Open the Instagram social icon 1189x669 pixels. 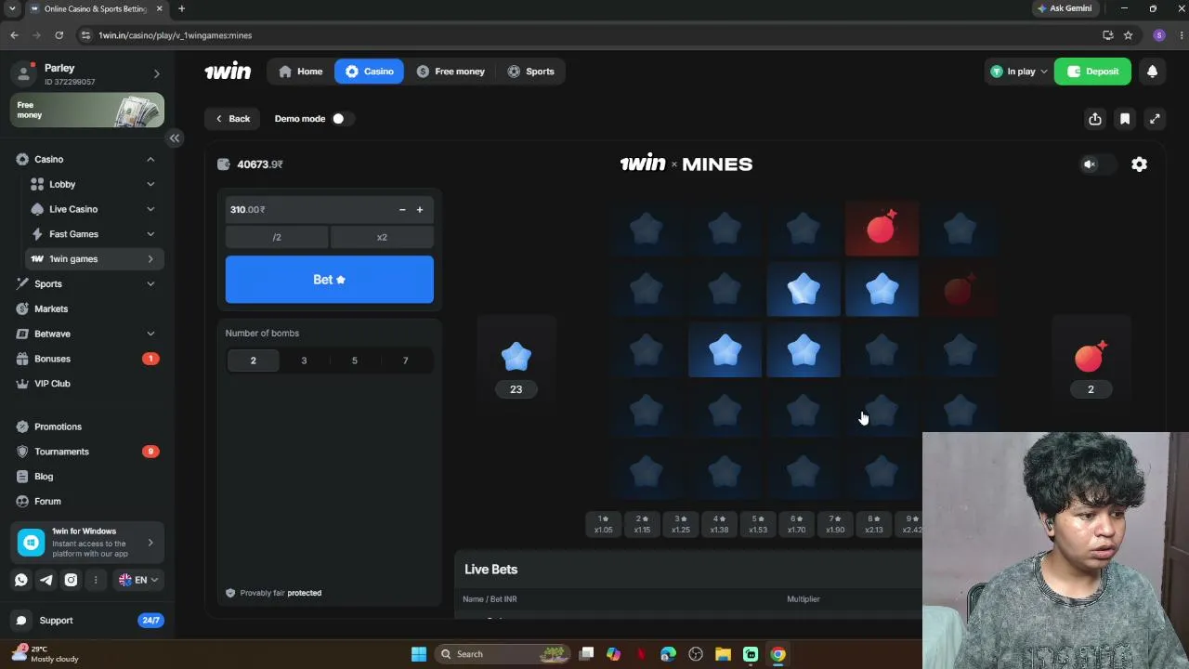(x=71, y=580)
